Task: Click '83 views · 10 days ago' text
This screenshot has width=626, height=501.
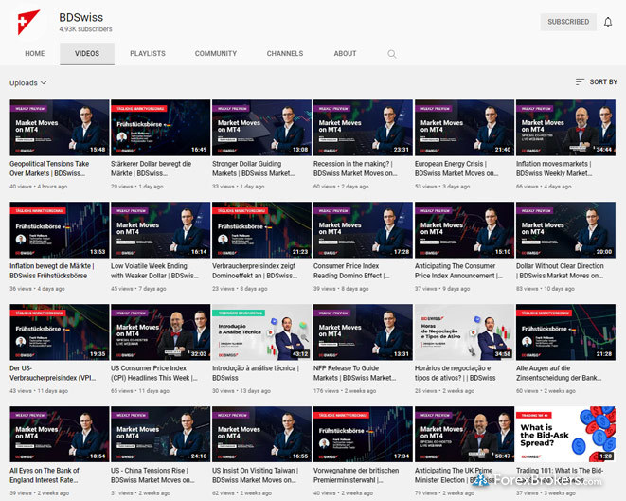Action: point(545,289)
